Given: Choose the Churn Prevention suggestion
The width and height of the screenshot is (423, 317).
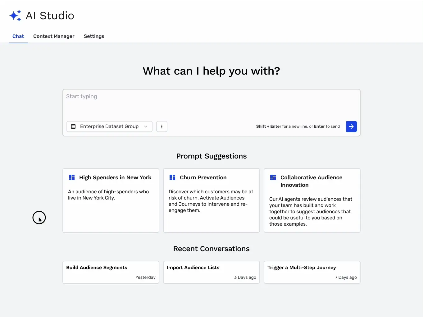Looking at the screenshot, I should pyautogui.click(x=211, y=200).
